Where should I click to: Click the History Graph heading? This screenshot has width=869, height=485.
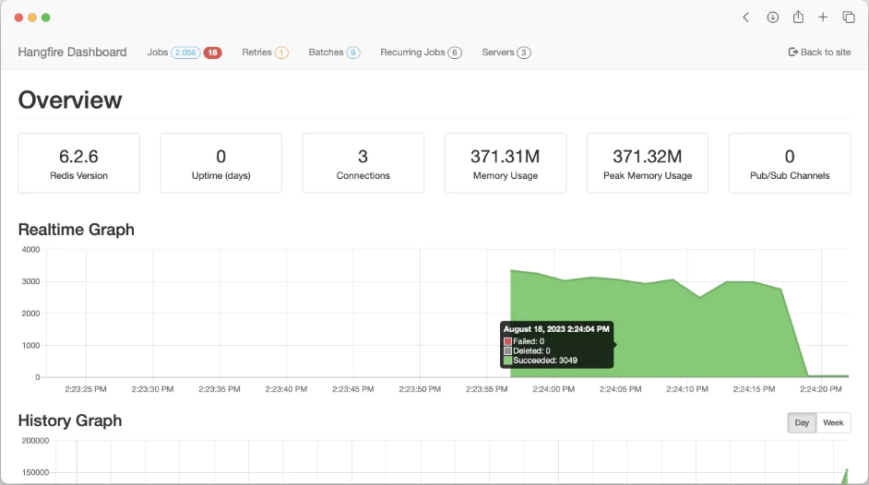[70, 420]
